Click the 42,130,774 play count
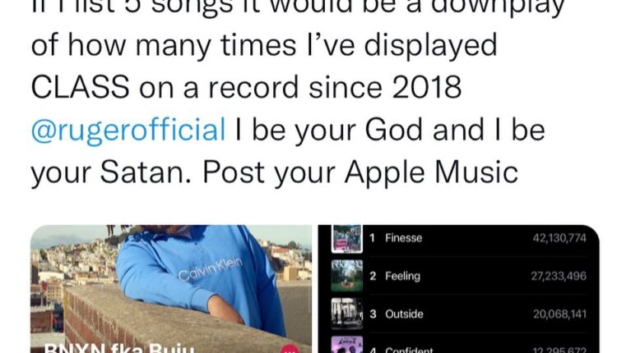Image resolution: width=617 pixels, height=353 pixels. point(559,238)
